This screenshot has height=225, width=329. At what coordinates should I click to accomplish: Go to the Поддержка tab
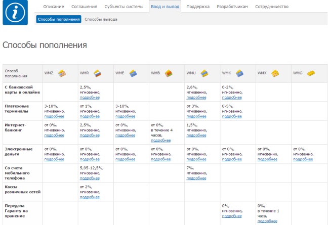(198, 7)
